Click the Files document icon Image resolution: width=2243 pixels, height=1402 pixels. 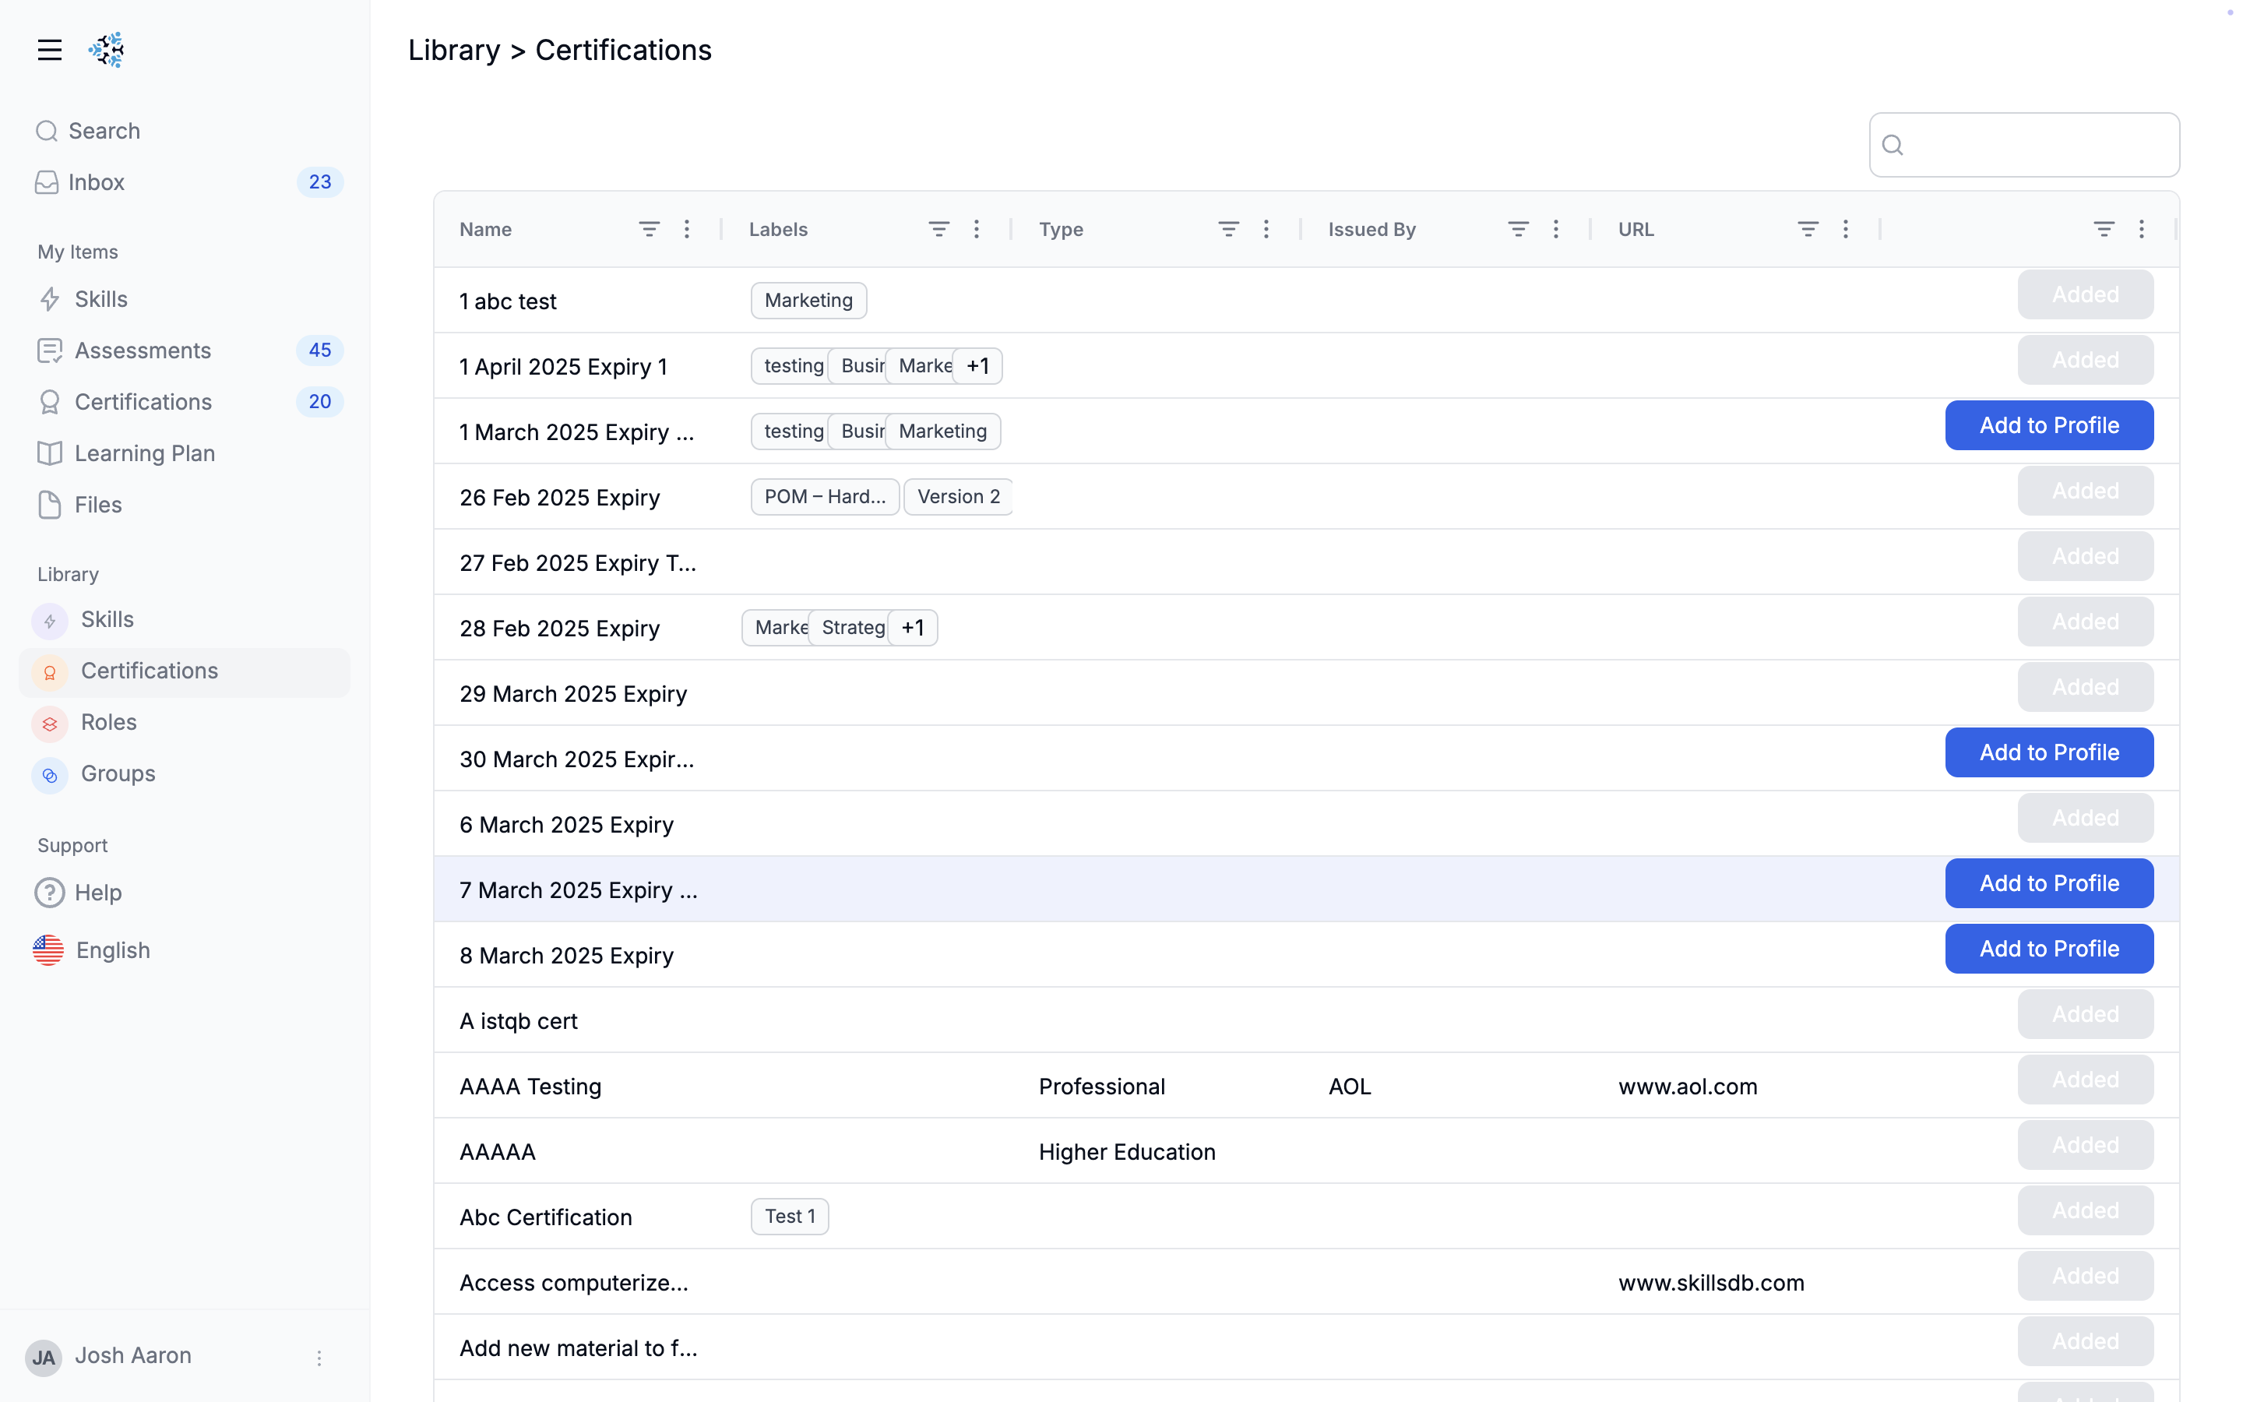[50, 505]
